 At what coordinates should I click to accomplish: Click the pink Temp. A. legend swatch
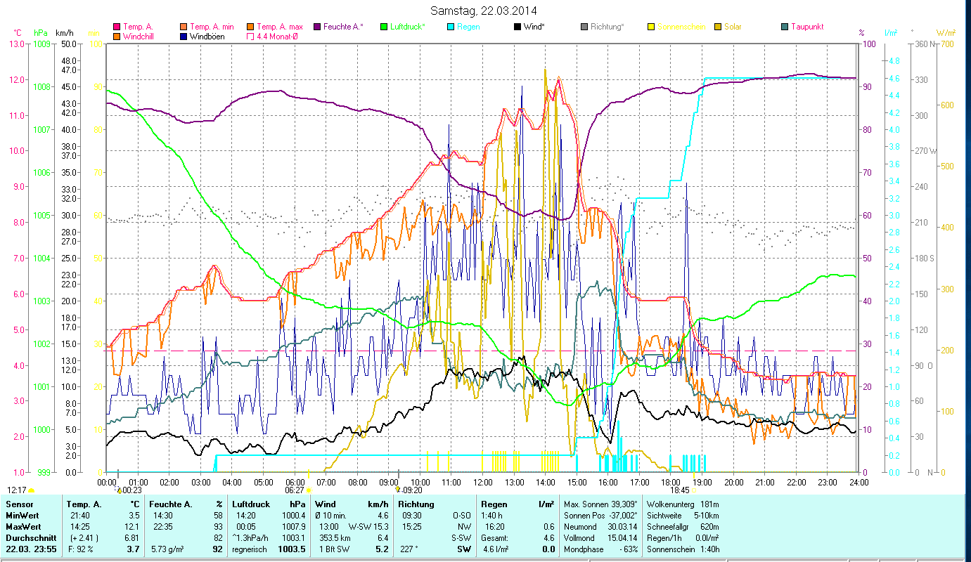point(117,27)
